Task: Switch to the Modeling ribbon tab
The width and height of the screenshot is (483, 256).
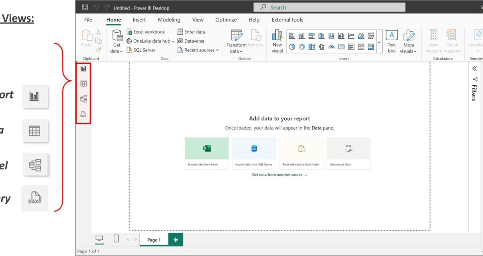Action: pos(169,20)
